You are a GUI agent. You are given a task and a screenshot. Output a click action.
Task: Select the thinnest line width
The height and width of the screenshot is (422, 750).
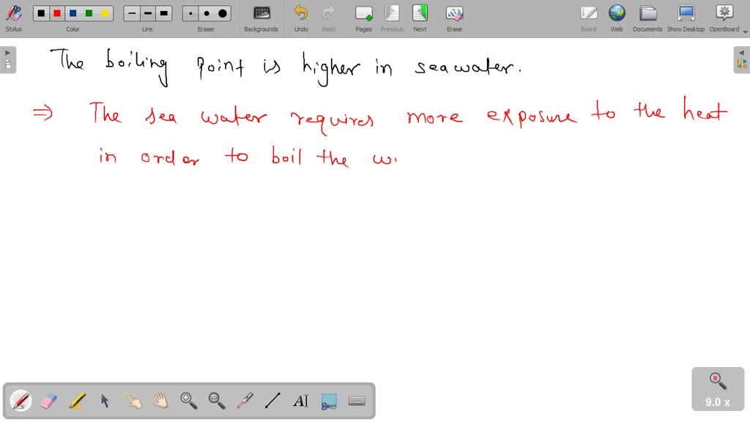(x=133, y=13)
